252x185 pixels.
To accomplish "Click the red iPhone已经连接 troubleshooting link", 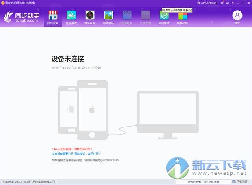I will (x=72, y=149).
